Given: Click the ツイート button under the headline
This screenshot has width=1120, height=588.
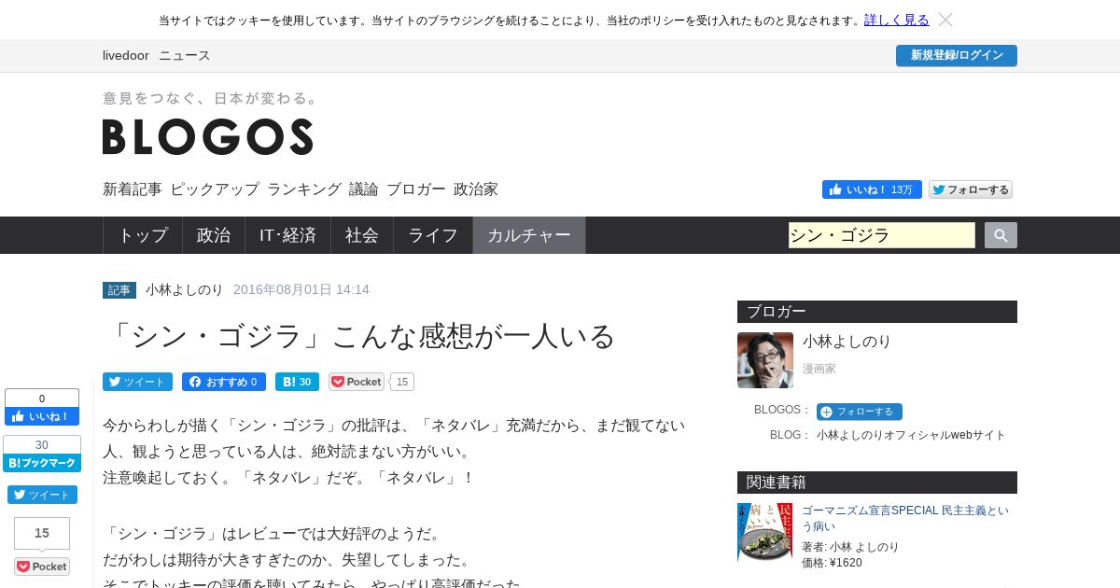Looking at the screenshot, I should click(137, 382).
